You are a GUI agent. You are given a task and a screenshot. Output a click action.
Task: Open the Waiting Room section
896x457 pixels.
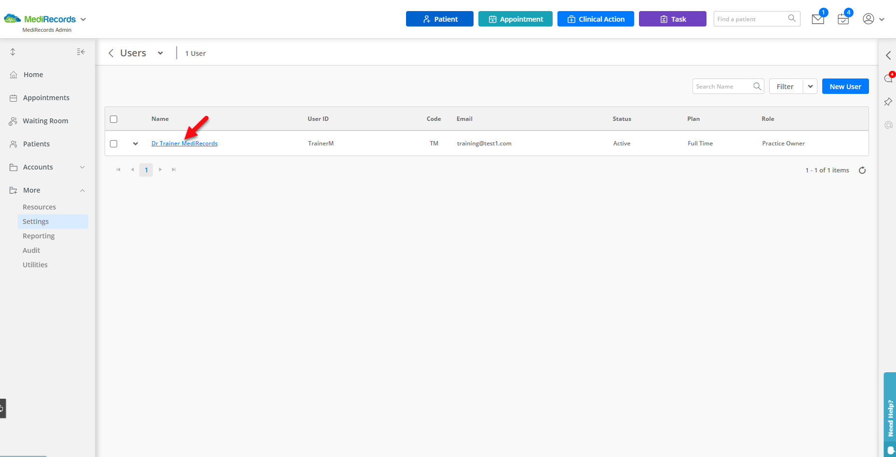[x=45, y=120]
